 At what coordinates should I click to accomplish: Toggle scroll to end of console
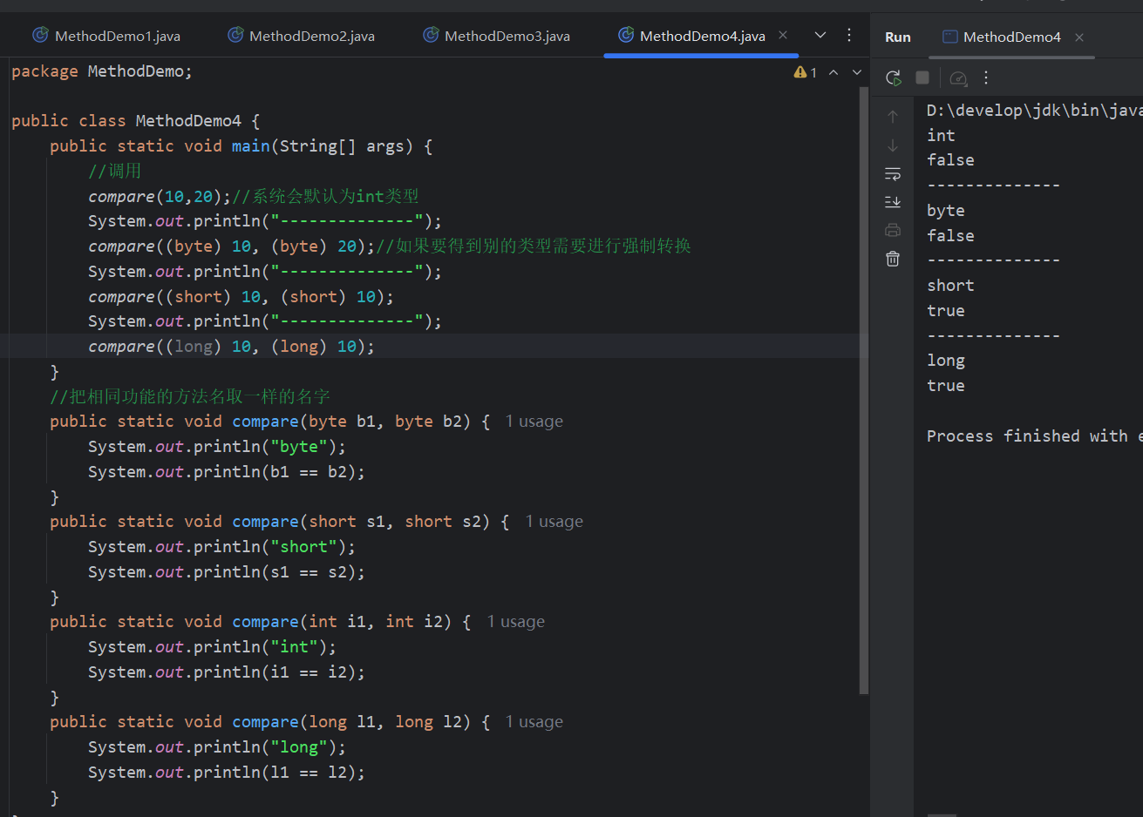pyautogui.click(x=893, y=202)
